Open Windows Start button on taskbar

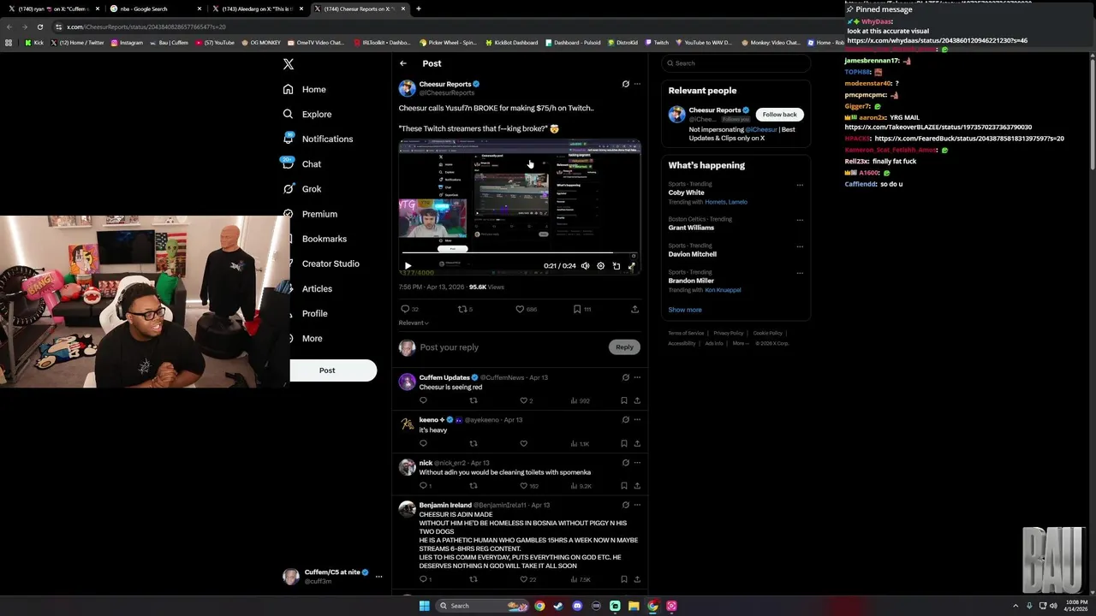tap(424, 606)
